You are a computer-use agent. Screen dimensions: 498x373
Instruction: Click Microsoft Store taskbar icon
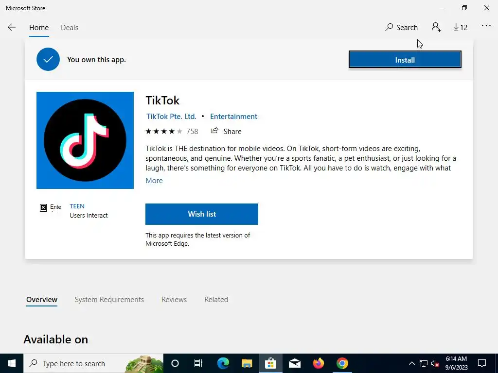click(270, 363)
